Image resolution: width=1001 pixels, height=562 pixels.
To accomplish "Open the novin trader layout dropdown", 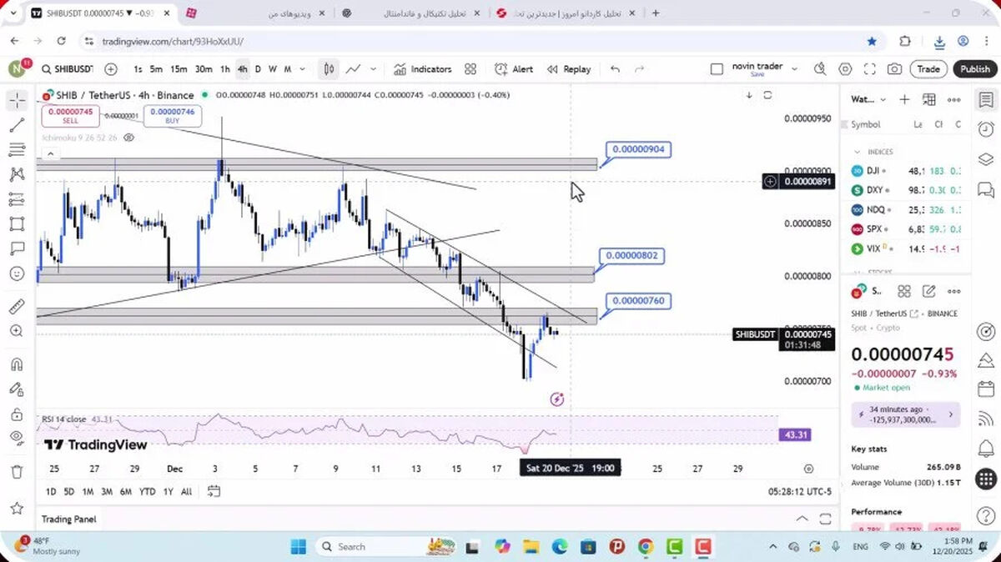I will (794, 69).
